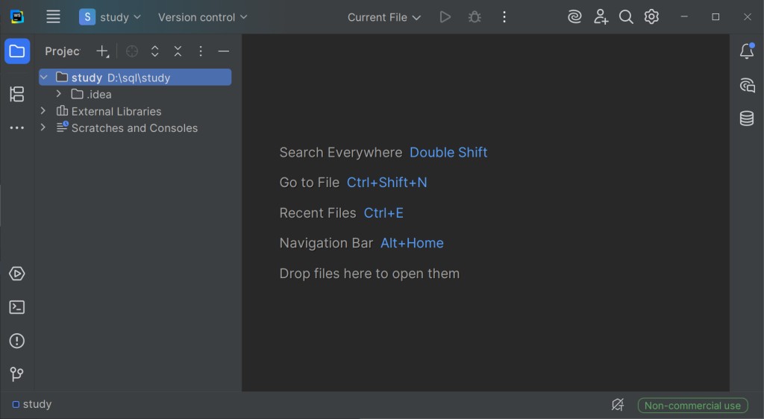
Task: Show the Notifications panel
Action: [x=746, y=51]
